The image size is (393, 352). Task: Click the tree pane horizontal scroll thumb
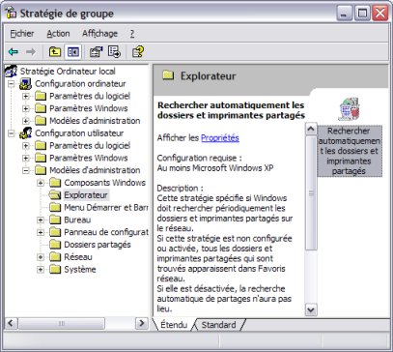pyautogui.click(x=61, y=323)
